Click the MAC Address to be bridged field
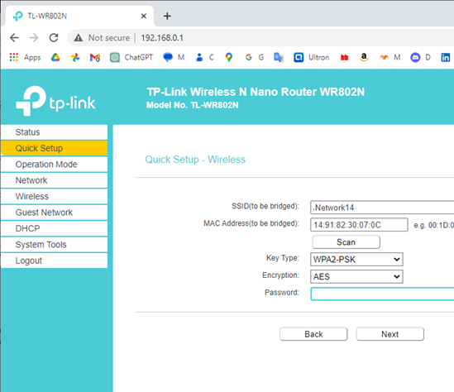 pos(359,225)
